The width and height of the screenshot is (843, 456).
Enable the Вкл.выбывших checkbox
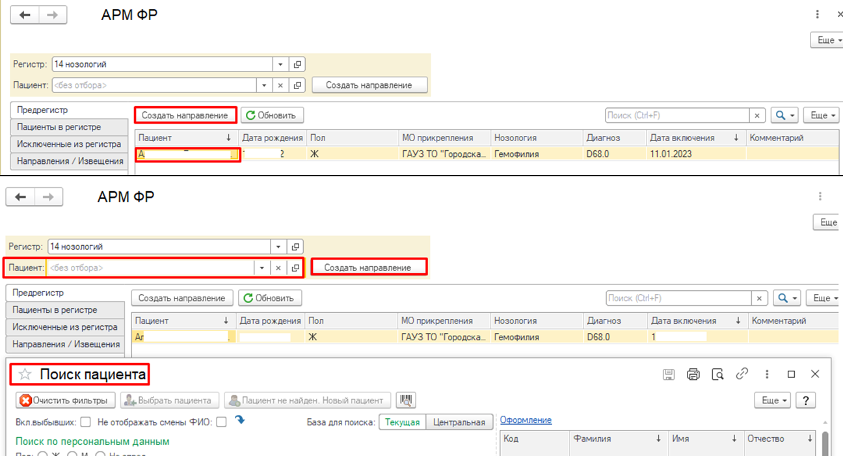tap(86, 422)
